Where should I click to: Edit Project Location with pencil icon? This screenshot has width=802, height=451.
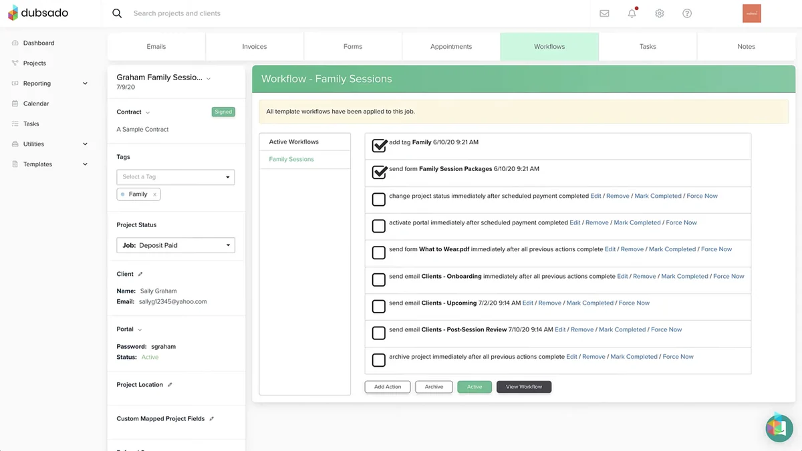pyautogui.click(x=170, y=385)
